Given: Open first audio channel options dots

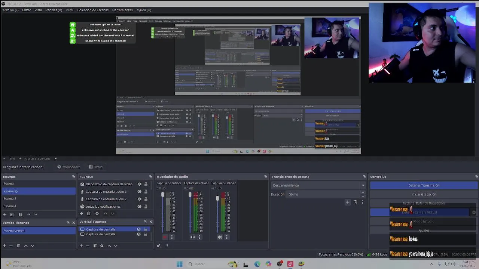Looking at the screenshot, I should [x=172, y=237].
